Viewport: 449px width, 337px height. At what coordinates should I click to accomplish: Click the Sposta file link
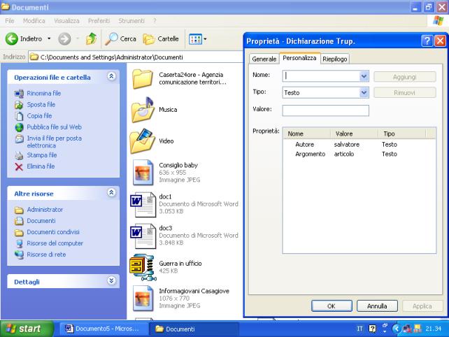tap(41, 105)
